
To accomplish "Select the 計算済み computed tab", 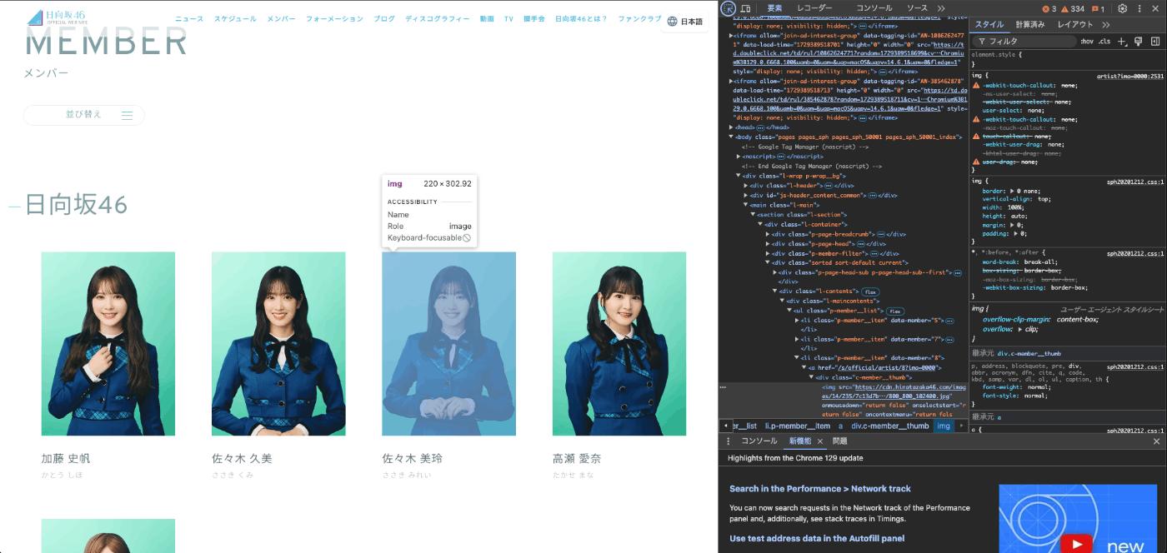I will (1030, 25).
